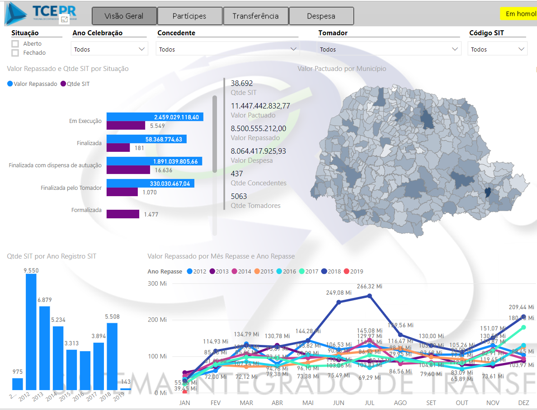The width and height of the screenshot is (537, 410).
Task: Toggle 2015 series in Ano Repasse legend
Action: [264, 271]
